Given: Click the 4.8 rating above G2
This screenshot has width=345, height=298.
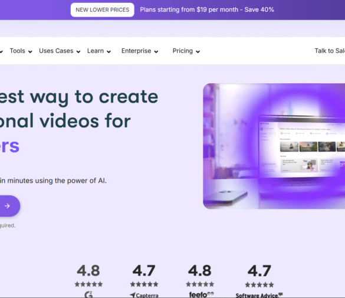Looking at the screenshot, I should tap(88, 270).
